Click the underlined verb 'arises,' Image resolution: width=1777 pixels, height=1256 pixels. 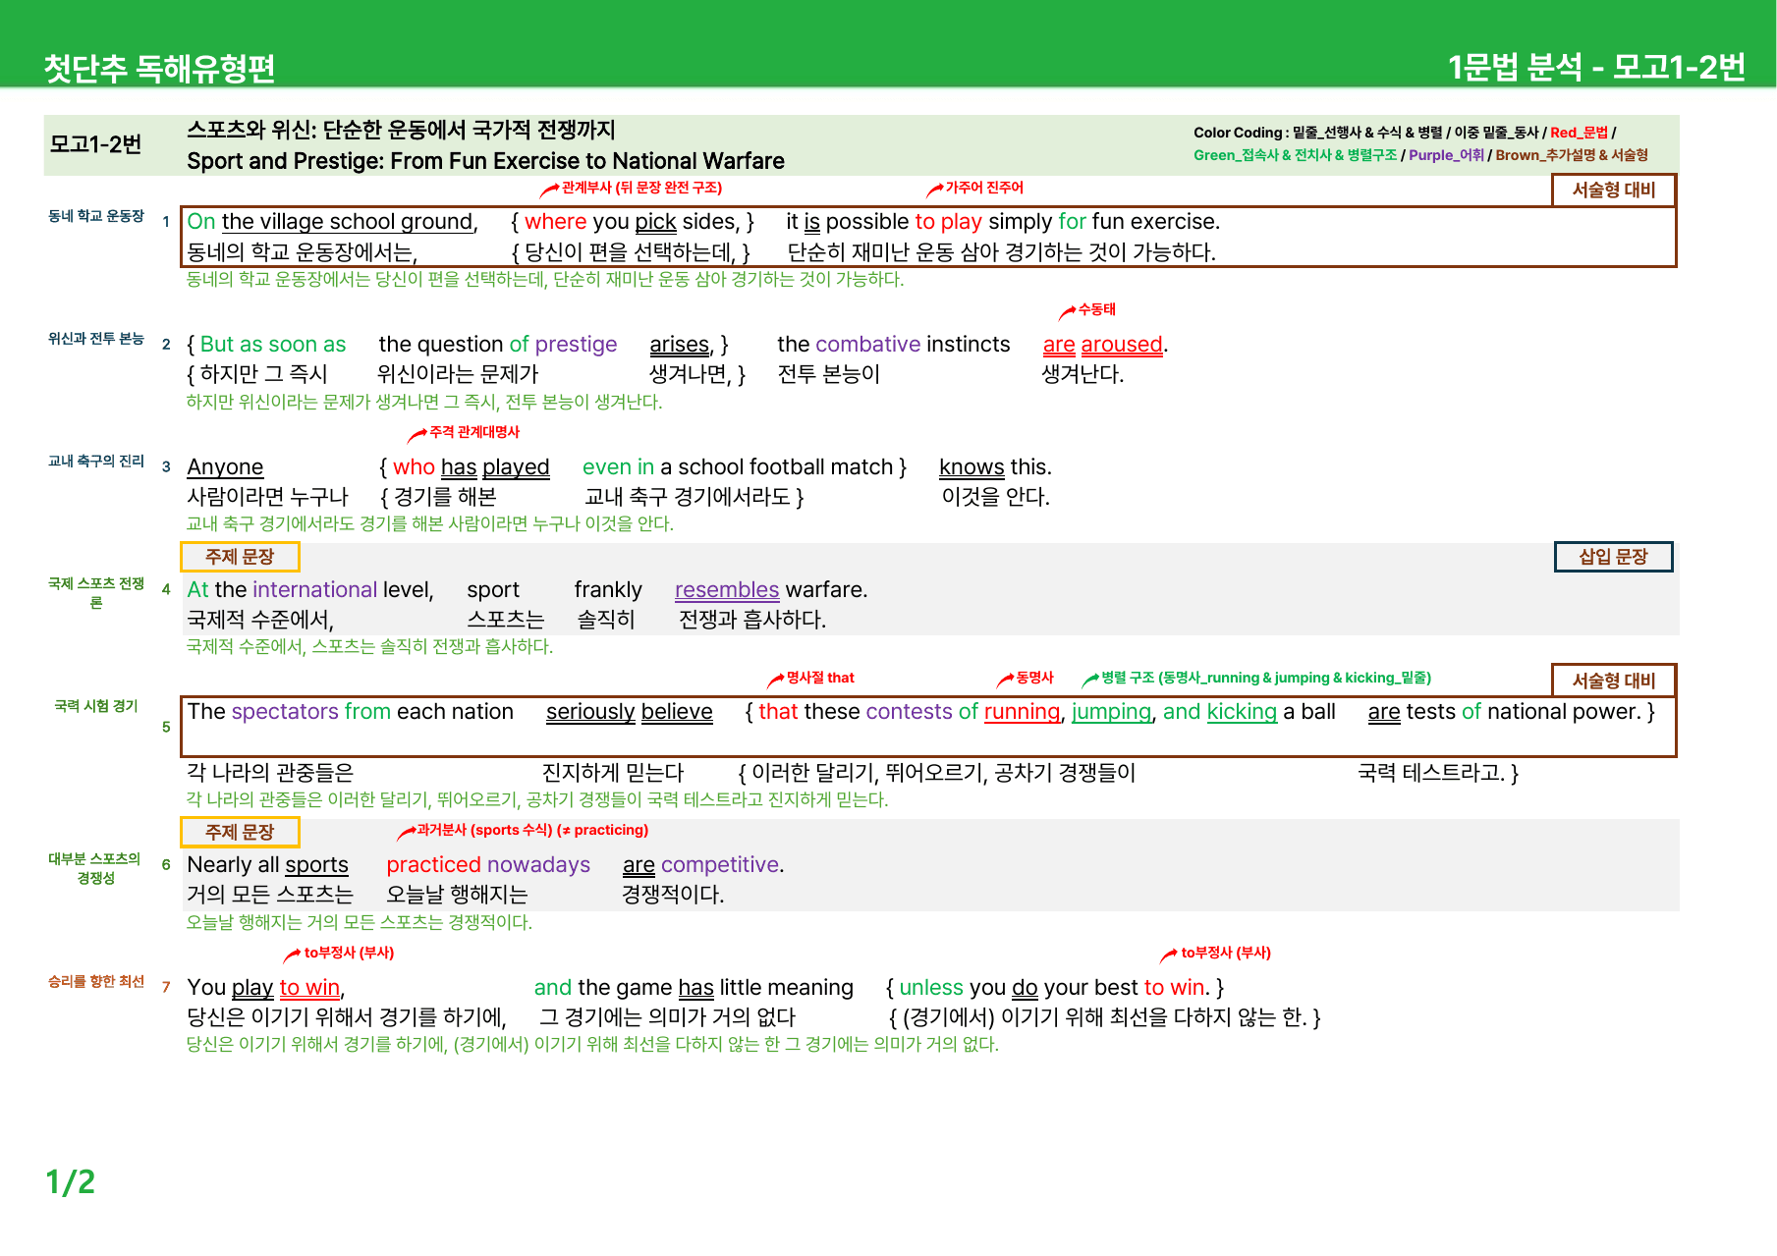click(680, 345)
